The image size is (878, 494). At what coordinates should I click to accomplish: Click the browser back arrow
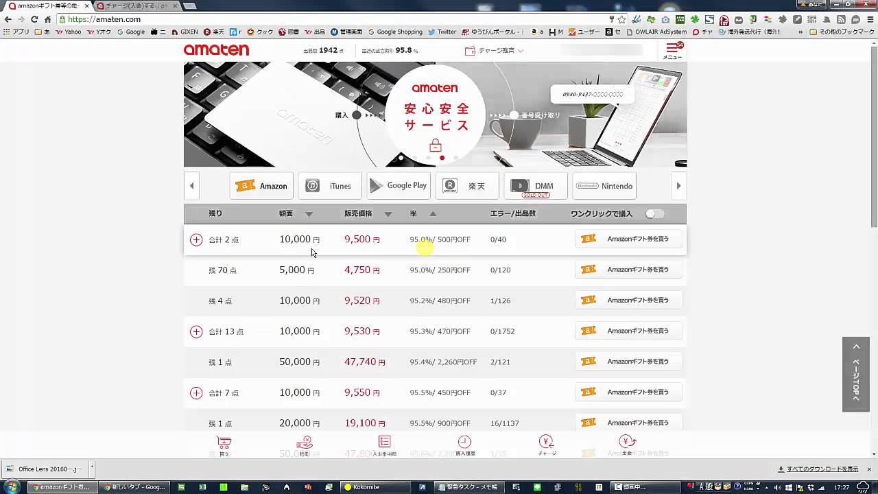point(8,19)
